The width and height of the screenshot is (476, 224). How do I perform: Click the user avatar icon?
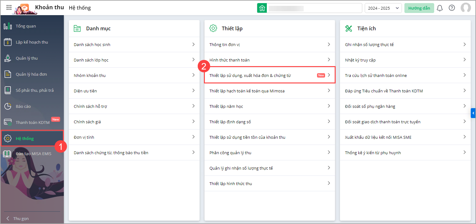tap(465, 8)
